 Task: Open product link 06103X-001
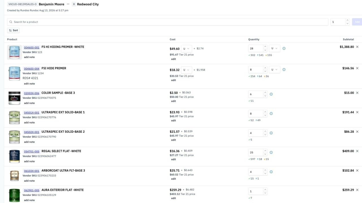click(32, 171)
